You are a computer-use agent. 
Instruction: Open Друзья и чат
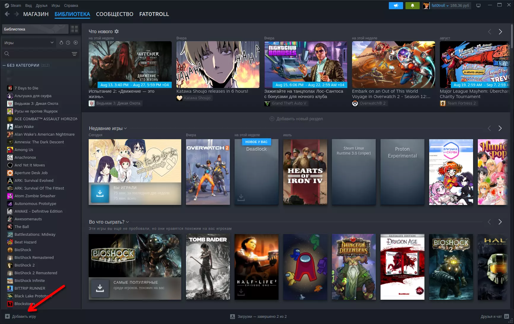click(x=495, y=317)
